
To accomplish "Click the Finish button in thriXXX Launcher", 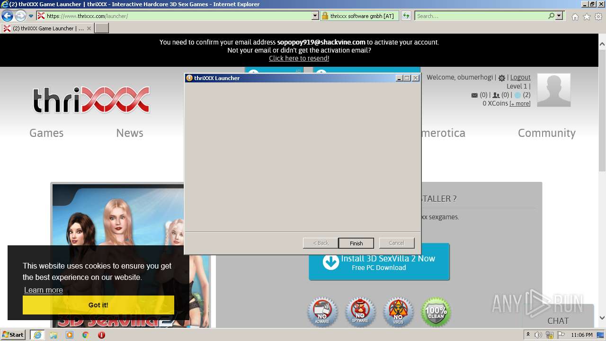I will click(x=356, y=243).
